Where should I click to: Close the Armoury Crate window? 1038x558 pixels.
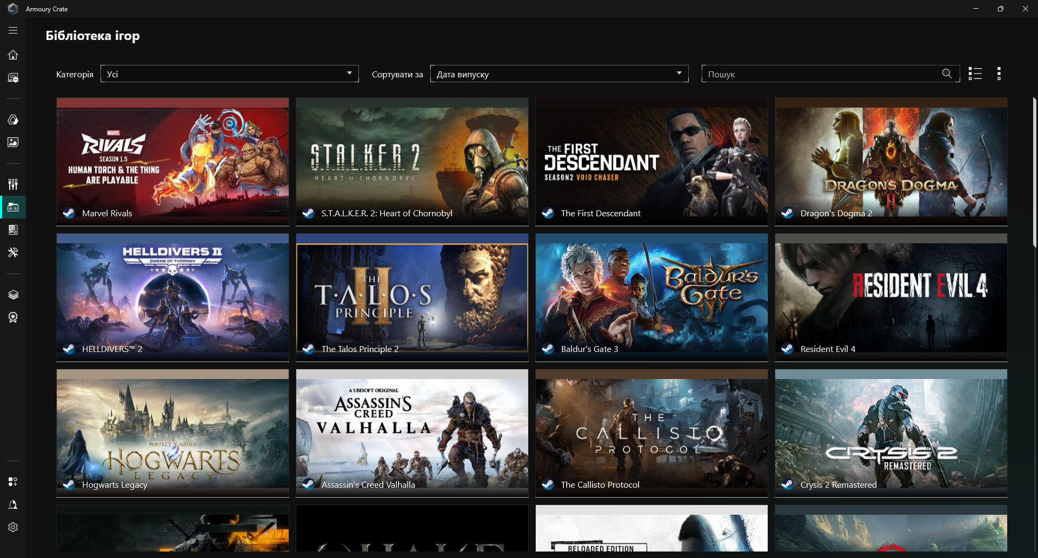pos(1026,9)
